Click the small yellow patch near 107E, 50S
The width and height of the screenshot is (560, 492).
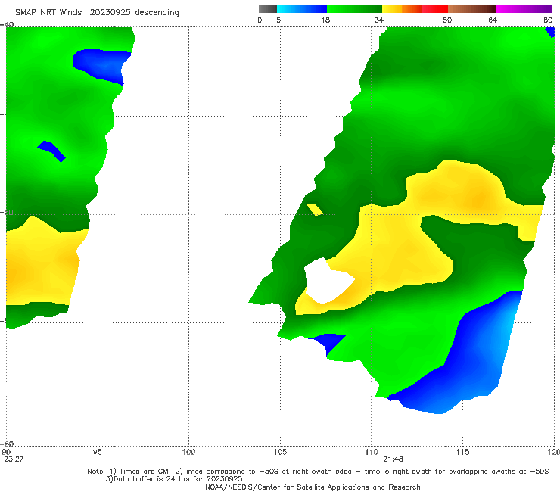pos(315,210)
